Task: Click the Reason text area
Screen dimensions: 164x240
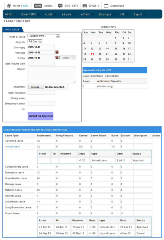Action: click(x=52, y=75)
